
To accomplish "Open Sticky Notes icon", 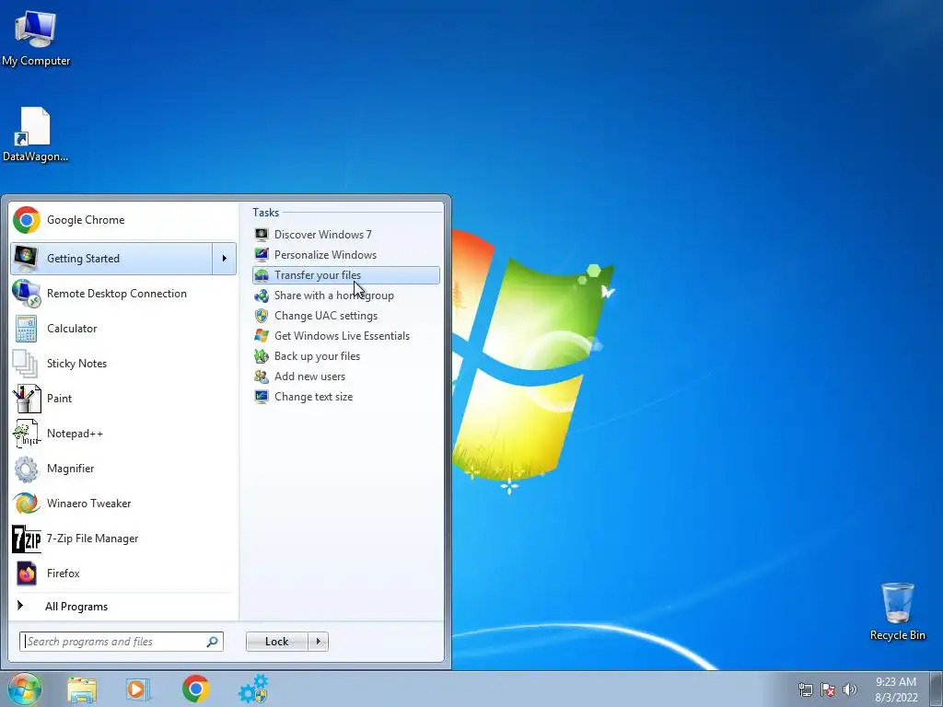I will [26, 363].
